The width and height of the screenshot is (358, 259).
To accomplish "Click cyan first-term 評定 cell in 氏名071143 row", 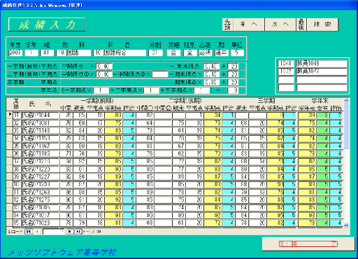I will 129,130.
